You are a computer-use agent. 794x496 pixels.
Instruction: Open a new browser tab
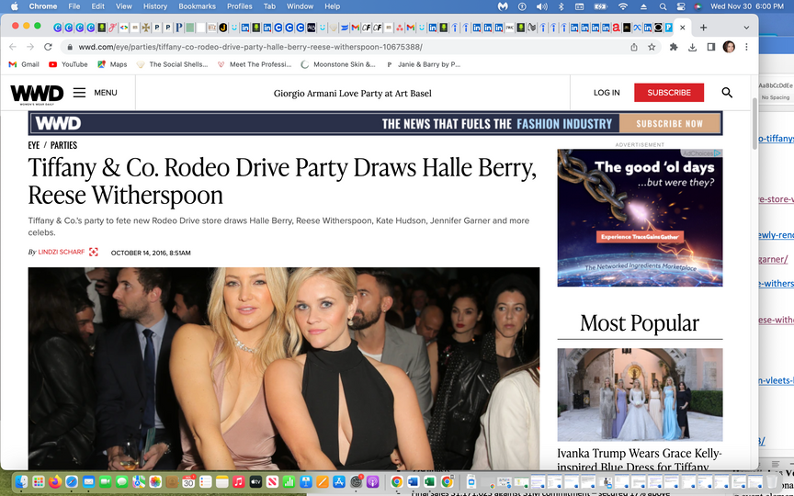pos(704,28)
